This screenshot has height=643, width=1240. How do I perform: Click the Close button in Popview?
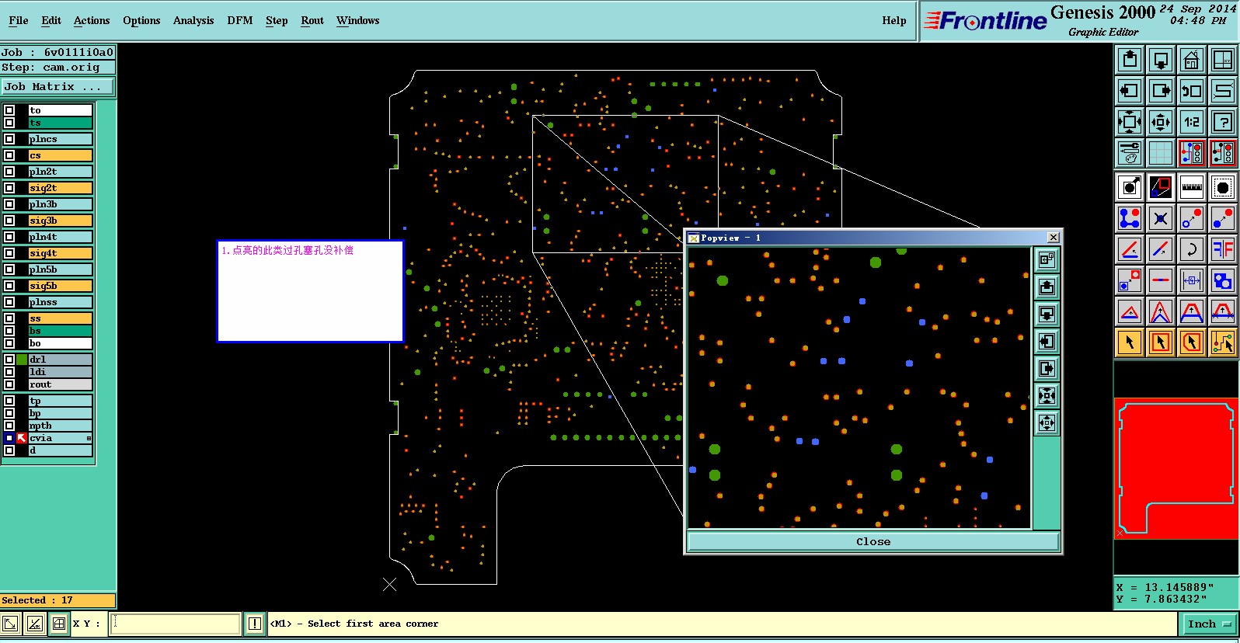coord(873,542)
